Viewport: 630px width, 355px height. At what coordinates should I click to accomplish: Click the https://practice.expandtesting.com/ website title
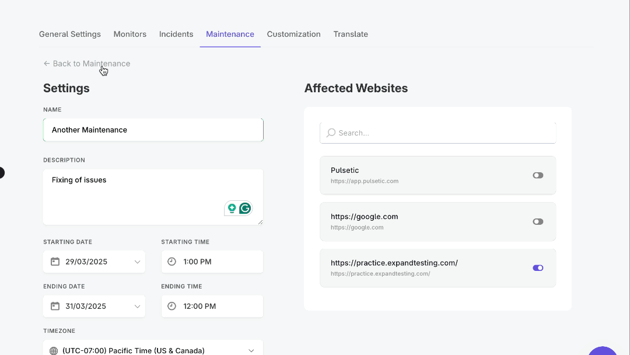pos(394,263)
